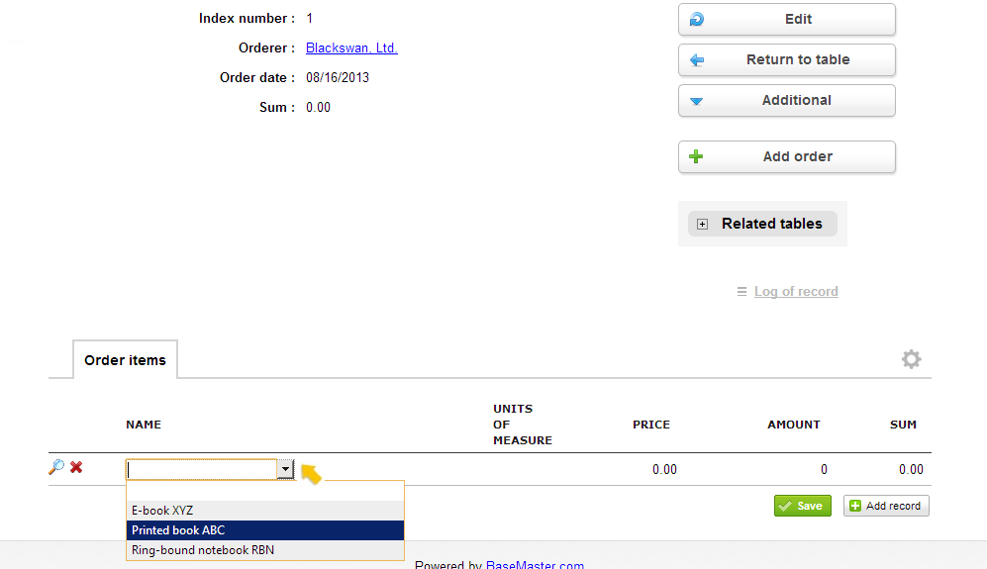Image resolution: width=987 pixels, height=569 pixels.
Task: Toggle the Name combo box arrow
Action: coord(285,469)
